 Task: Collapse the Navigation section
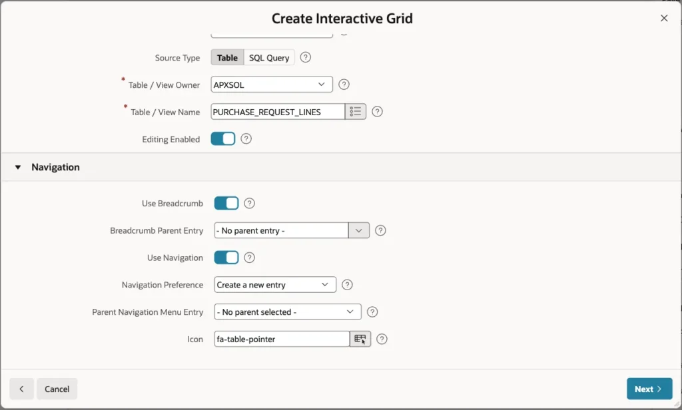pos(18,167)
